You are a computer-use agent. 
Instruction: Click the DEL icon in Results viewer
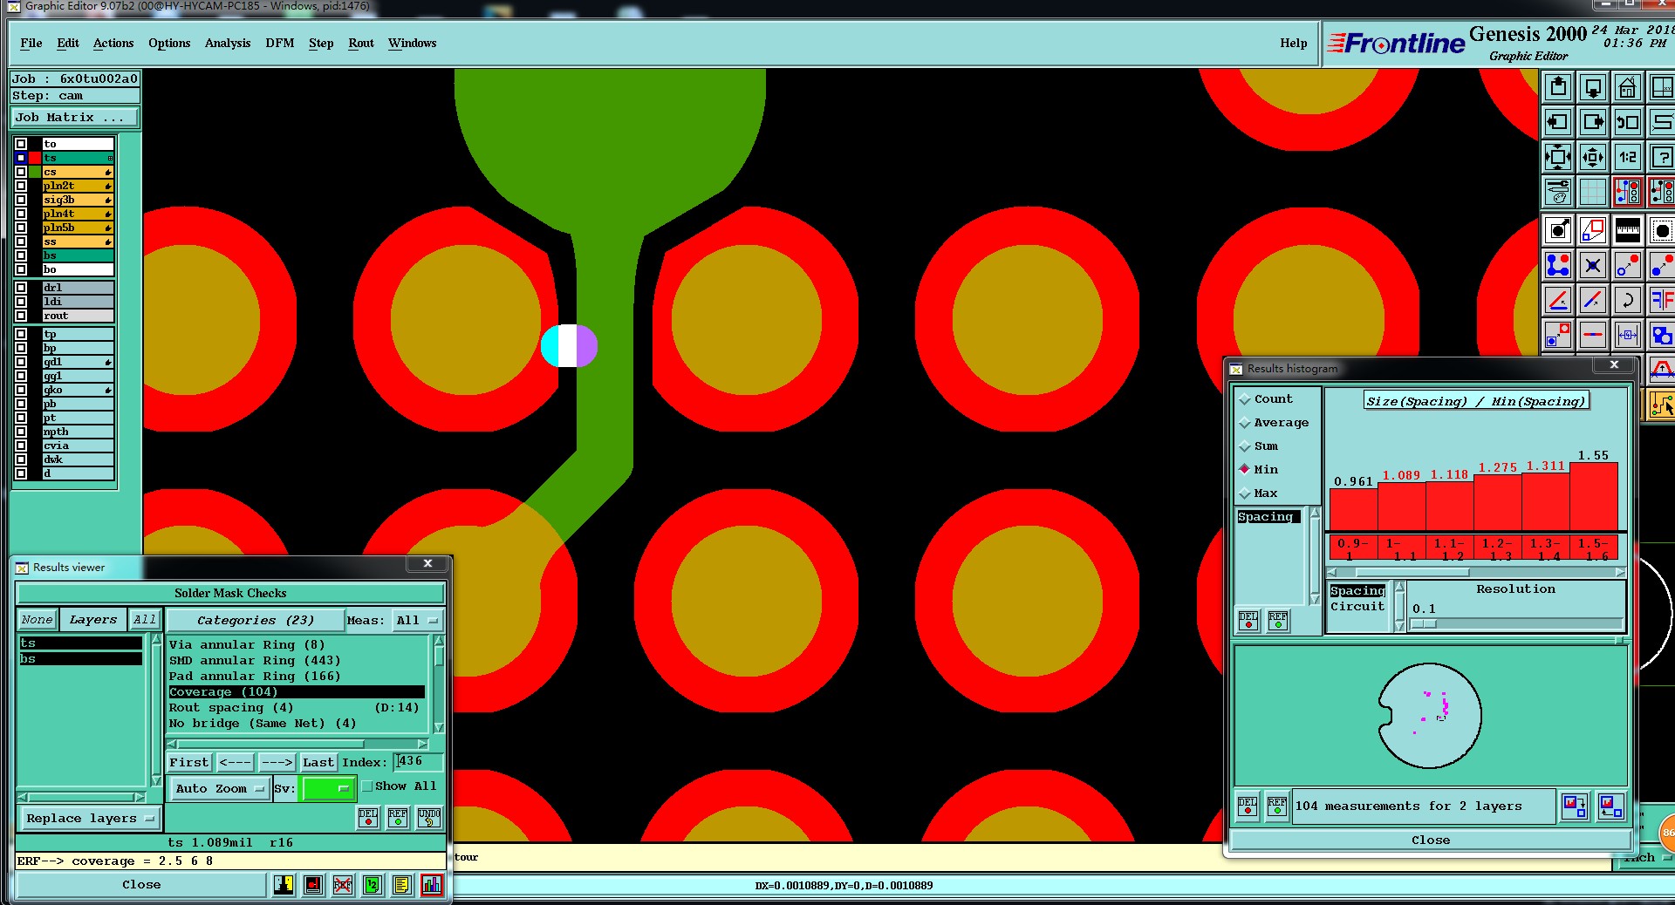(368, 818)
